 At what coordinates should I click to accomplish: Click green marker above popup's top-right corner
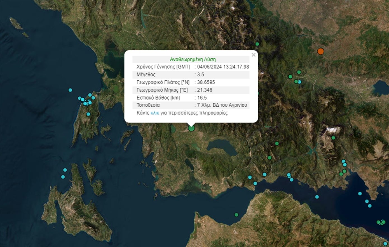click(x=257, y=44)
